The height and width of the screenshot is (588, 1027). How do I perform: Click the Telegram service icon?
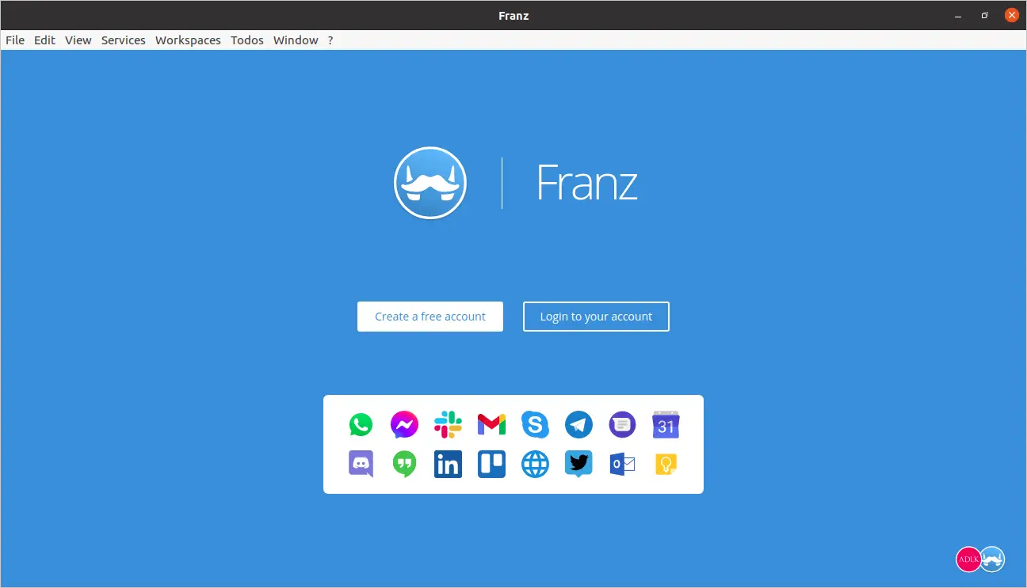click(x=578, y=425)
